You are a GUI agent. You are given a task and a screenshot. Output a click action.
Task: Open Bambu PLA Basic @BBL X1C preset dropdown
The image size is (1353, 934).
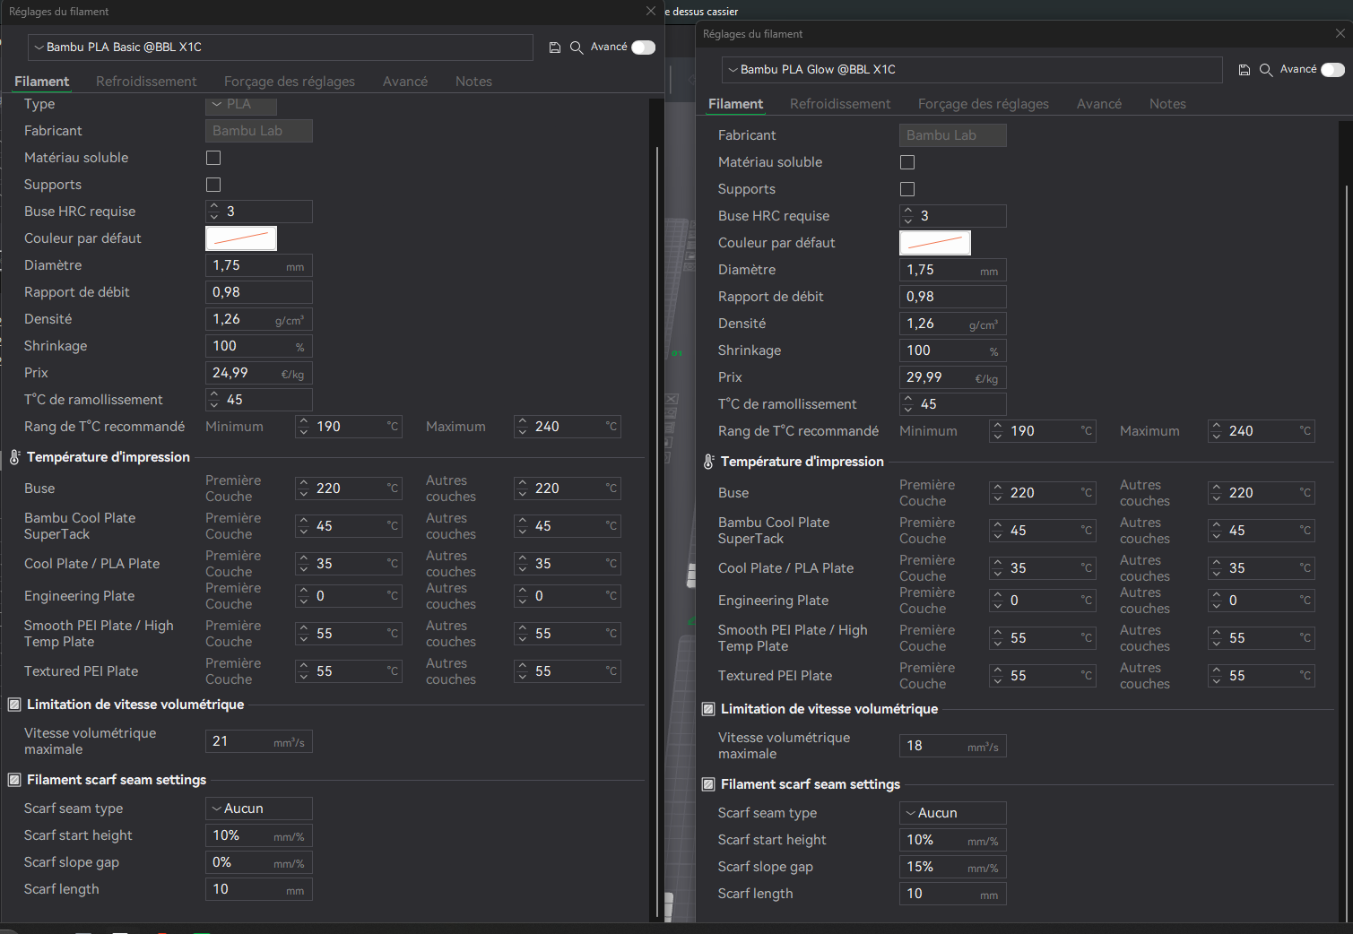coord(281,48)
